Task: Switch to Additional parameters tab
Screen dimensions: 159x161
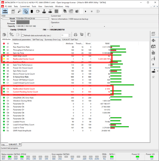Action: [22, 40]
